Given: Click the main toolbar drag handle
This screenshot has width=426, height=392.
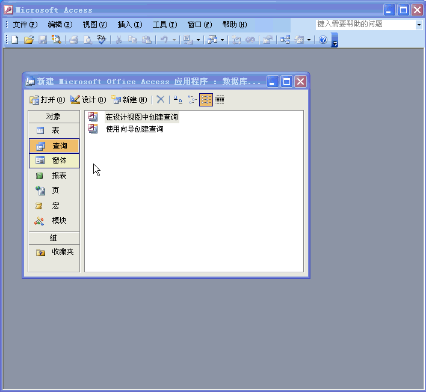Looking at the screenshot, I should [7, 40].
